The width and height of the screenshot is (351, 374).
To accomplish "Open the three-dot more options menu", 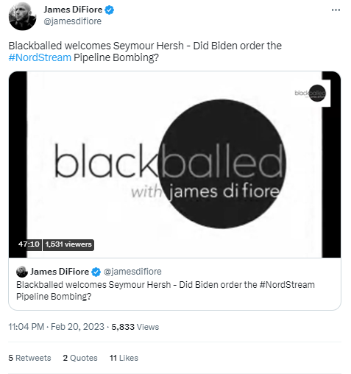I will [x=336, y=10].
